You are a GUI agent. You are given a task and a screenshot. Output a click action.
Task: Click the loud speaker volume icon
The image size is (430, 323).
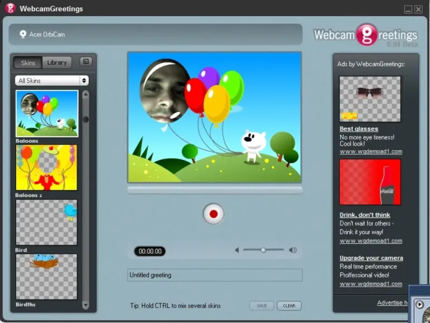coord(292,250)
